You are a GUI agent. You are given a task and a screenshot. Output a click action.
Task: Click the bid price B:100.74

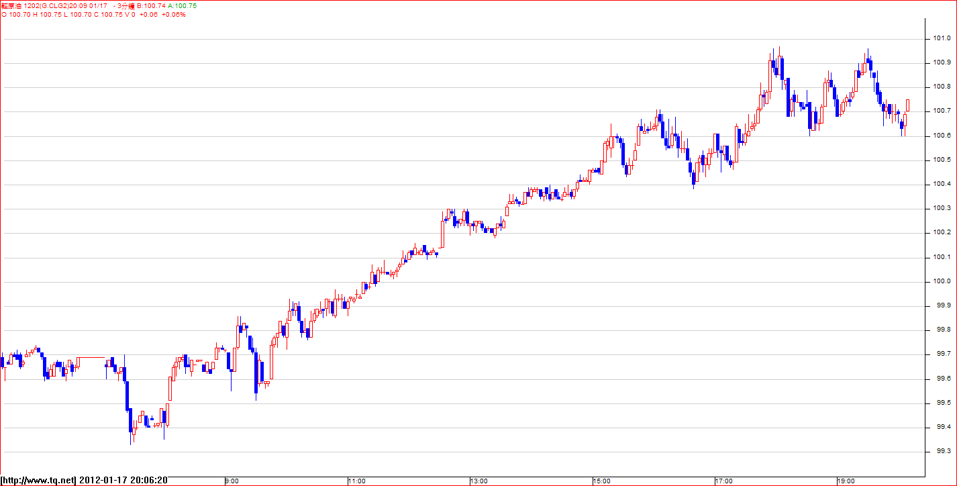click(x=151, y=5)
